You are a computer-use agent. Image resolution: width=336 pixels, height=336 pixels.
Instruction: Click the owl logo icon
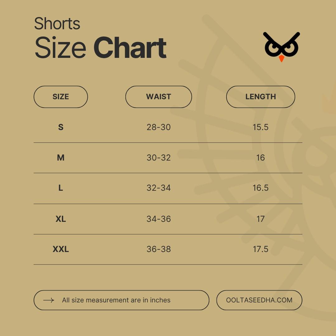pyautogui.click(x=281, y=47)
